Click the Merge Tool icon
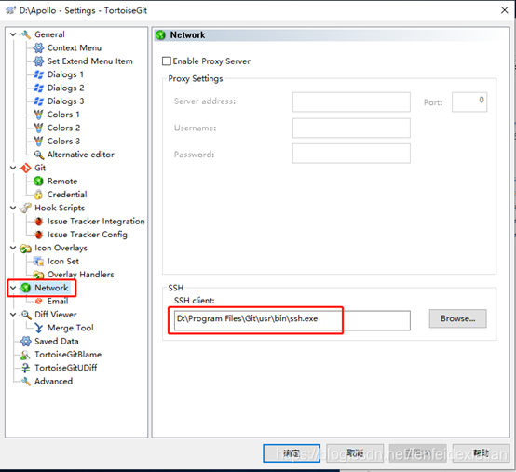Image resolution: width=516 pixels, height=472 pixels. (x=38, y=328)
